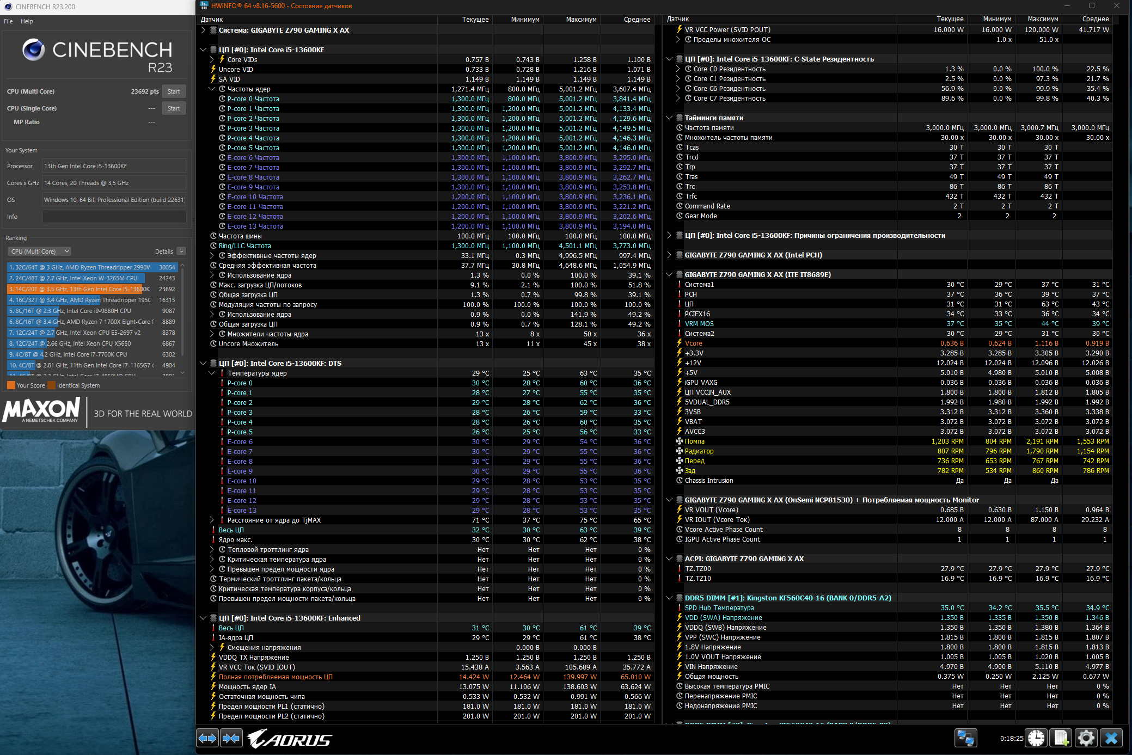Open HWiNFO sensor settings gear
The width and height of the screenshot is (1132, 755).
[1086, 738]
